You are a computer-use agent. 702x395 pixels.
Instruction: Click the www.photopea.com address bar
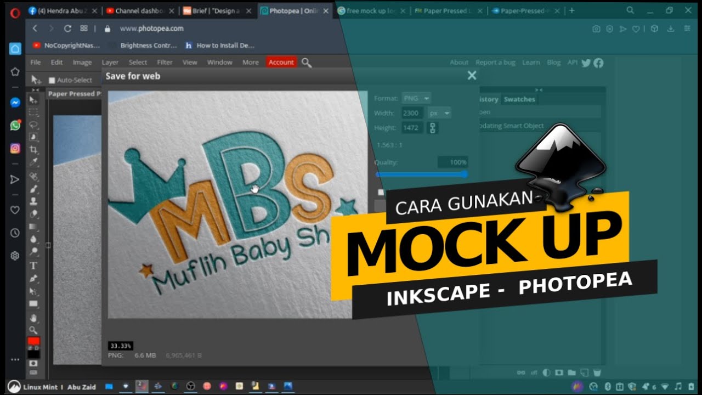pyautogui.click(x=151, y=29)
